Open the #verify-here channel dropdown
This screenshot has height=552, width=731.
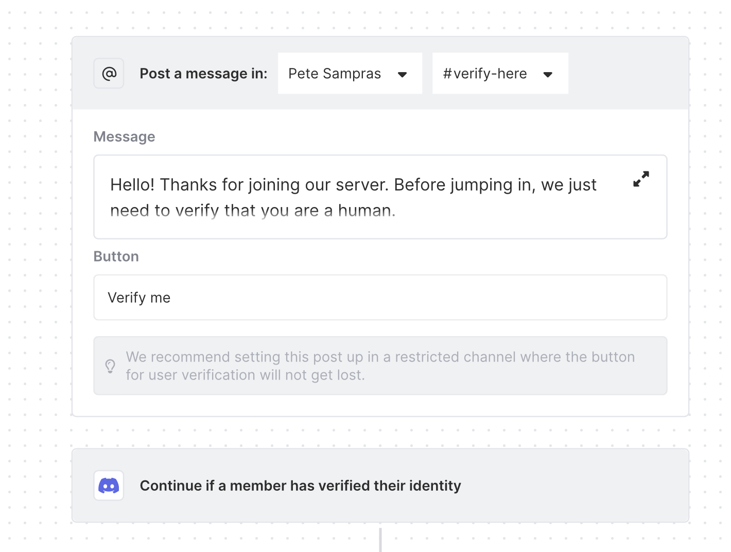[x=499, y=74]
